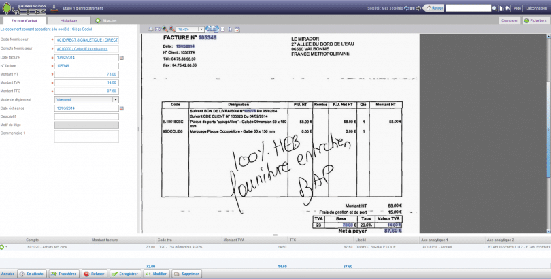Click the Annuler link
This screenshot has height=279, width=551.
[x=7, y=274]
